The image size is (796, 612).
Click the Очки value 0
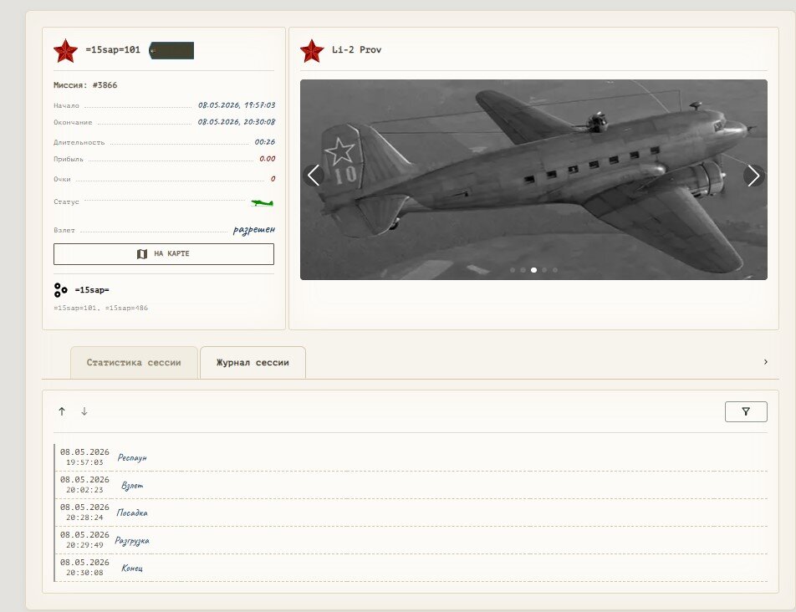click(x=273, y=179)
